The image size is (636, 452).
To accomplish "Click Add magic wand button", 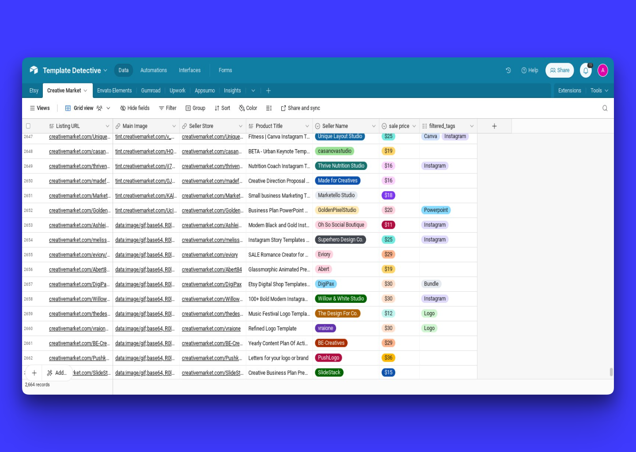I will click(57, 373).
